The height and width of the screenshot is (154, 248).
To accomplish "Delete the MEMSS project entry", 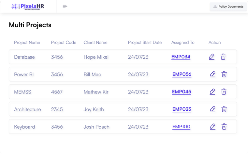I will tap(224, 92).
